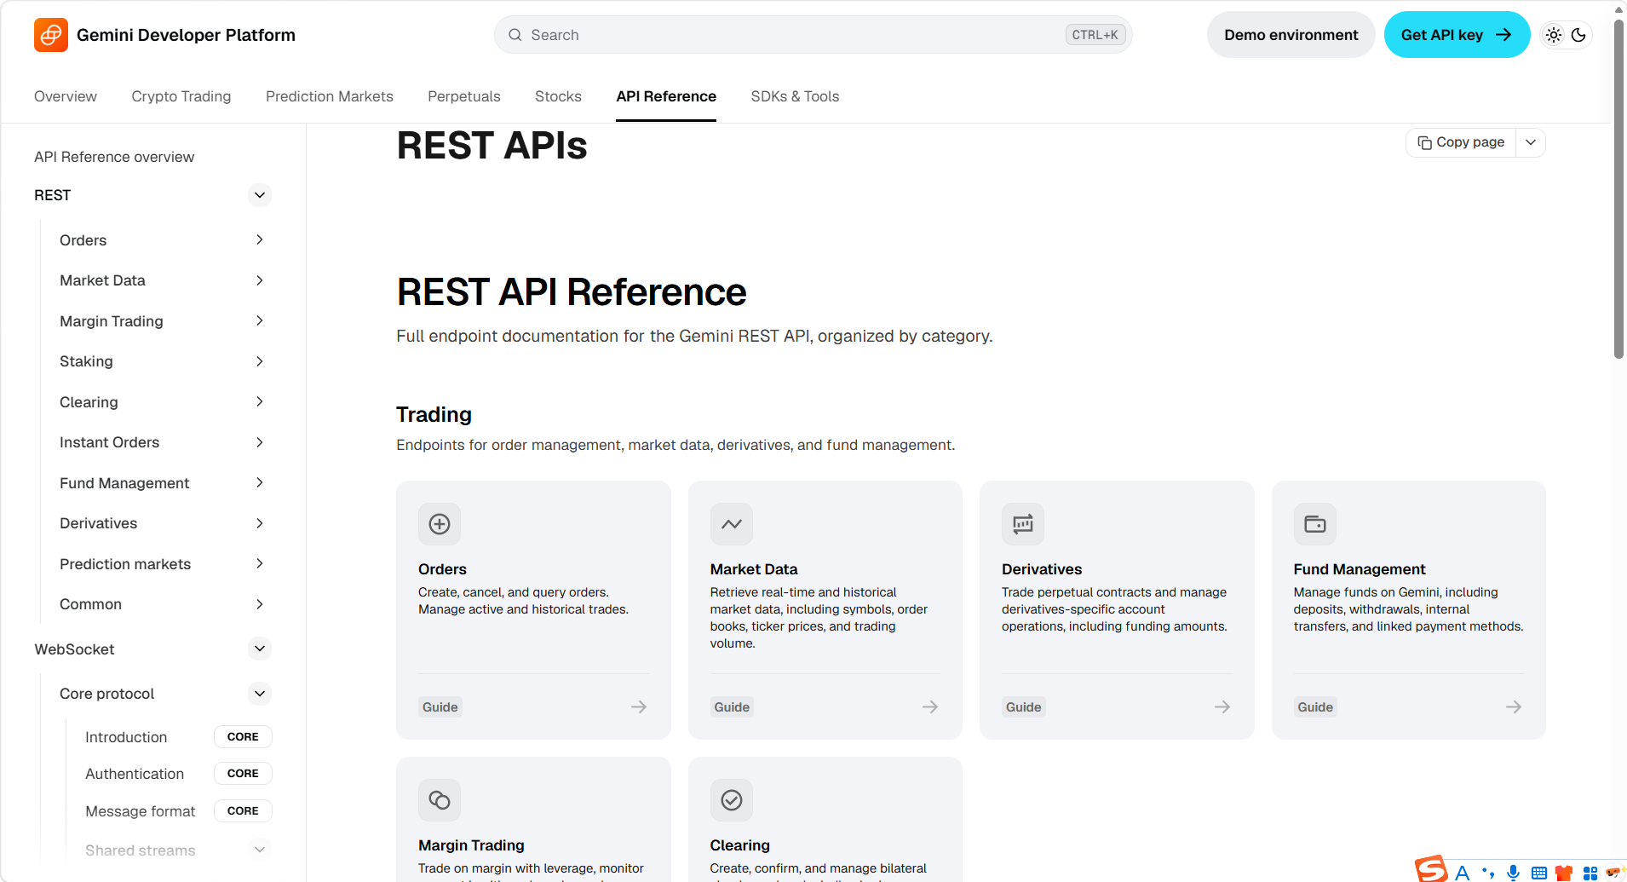
Task: Click the Fund Management wallet icon
Action: pos(1315,524)
